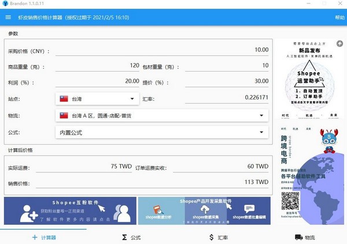Click the Brandon app logo icon

click(x=5, y=3)
